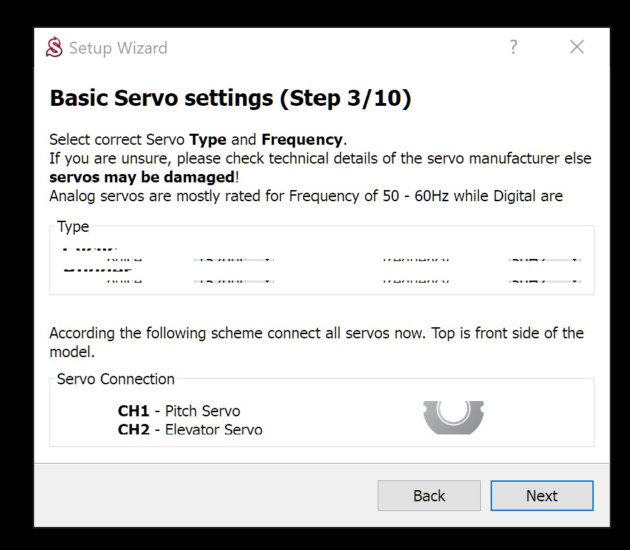Click the CH2 Elevator Servo label
Viewport: 630px width, 550px height.
click(x=190, y=430)
